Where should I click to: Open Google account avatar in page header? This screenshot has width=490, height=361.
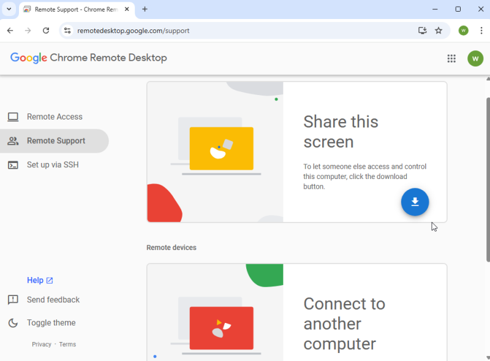point(475,59)
